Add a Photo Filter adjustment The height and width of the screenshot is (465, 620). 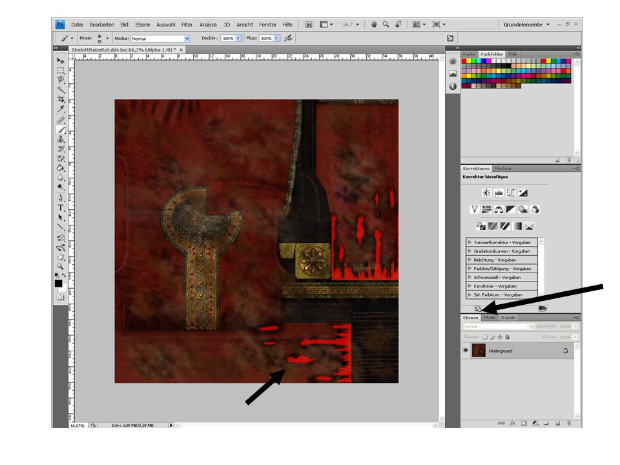(x=522, y=209)
